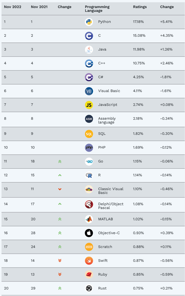Click the Visual Basic VB icon
The width and height of the screenshot is (185, 296).
click(89, 91)
